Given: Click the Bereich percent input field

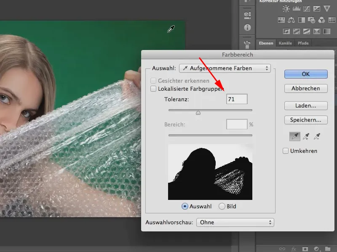Looking at the screenshot, I should click(237, 124).
